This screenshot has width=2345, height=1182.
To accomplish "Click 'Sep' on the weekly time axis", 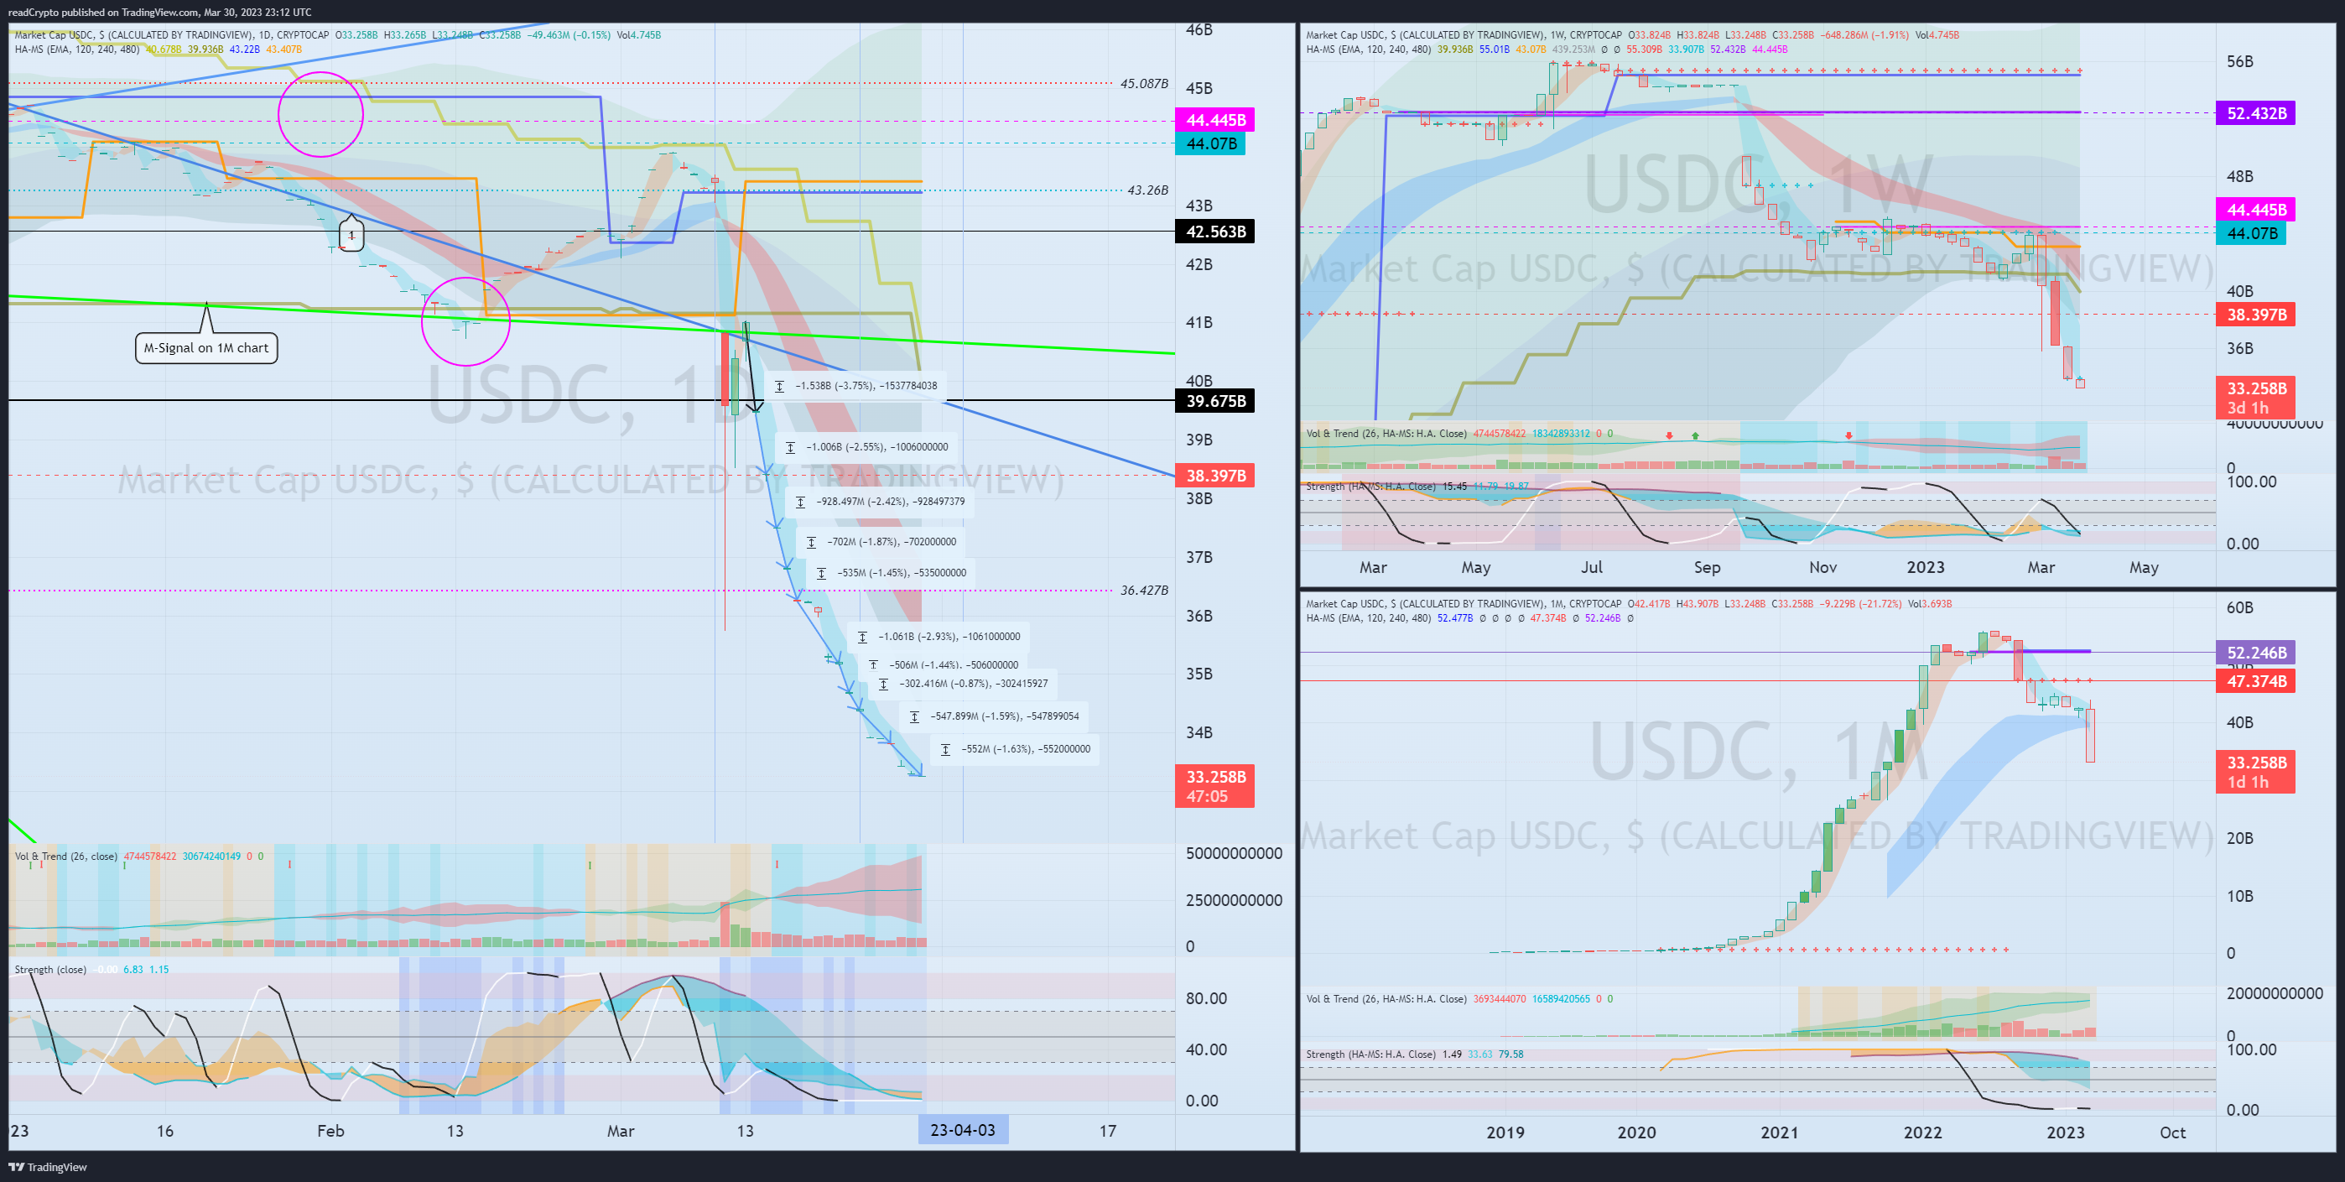I will point(1707,566).
